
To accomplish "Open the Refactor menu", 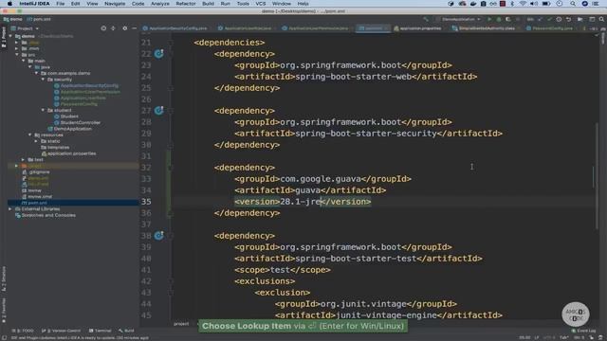I will point(186,4).
